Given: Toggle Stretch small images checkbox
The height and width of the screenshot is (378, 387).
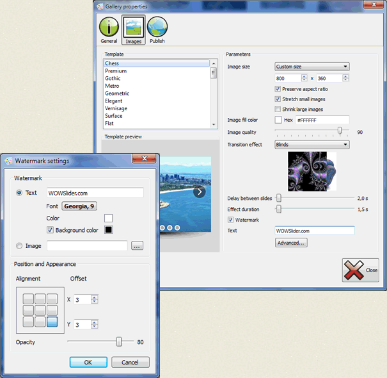Looking at the screenshot, I should 278,99.
